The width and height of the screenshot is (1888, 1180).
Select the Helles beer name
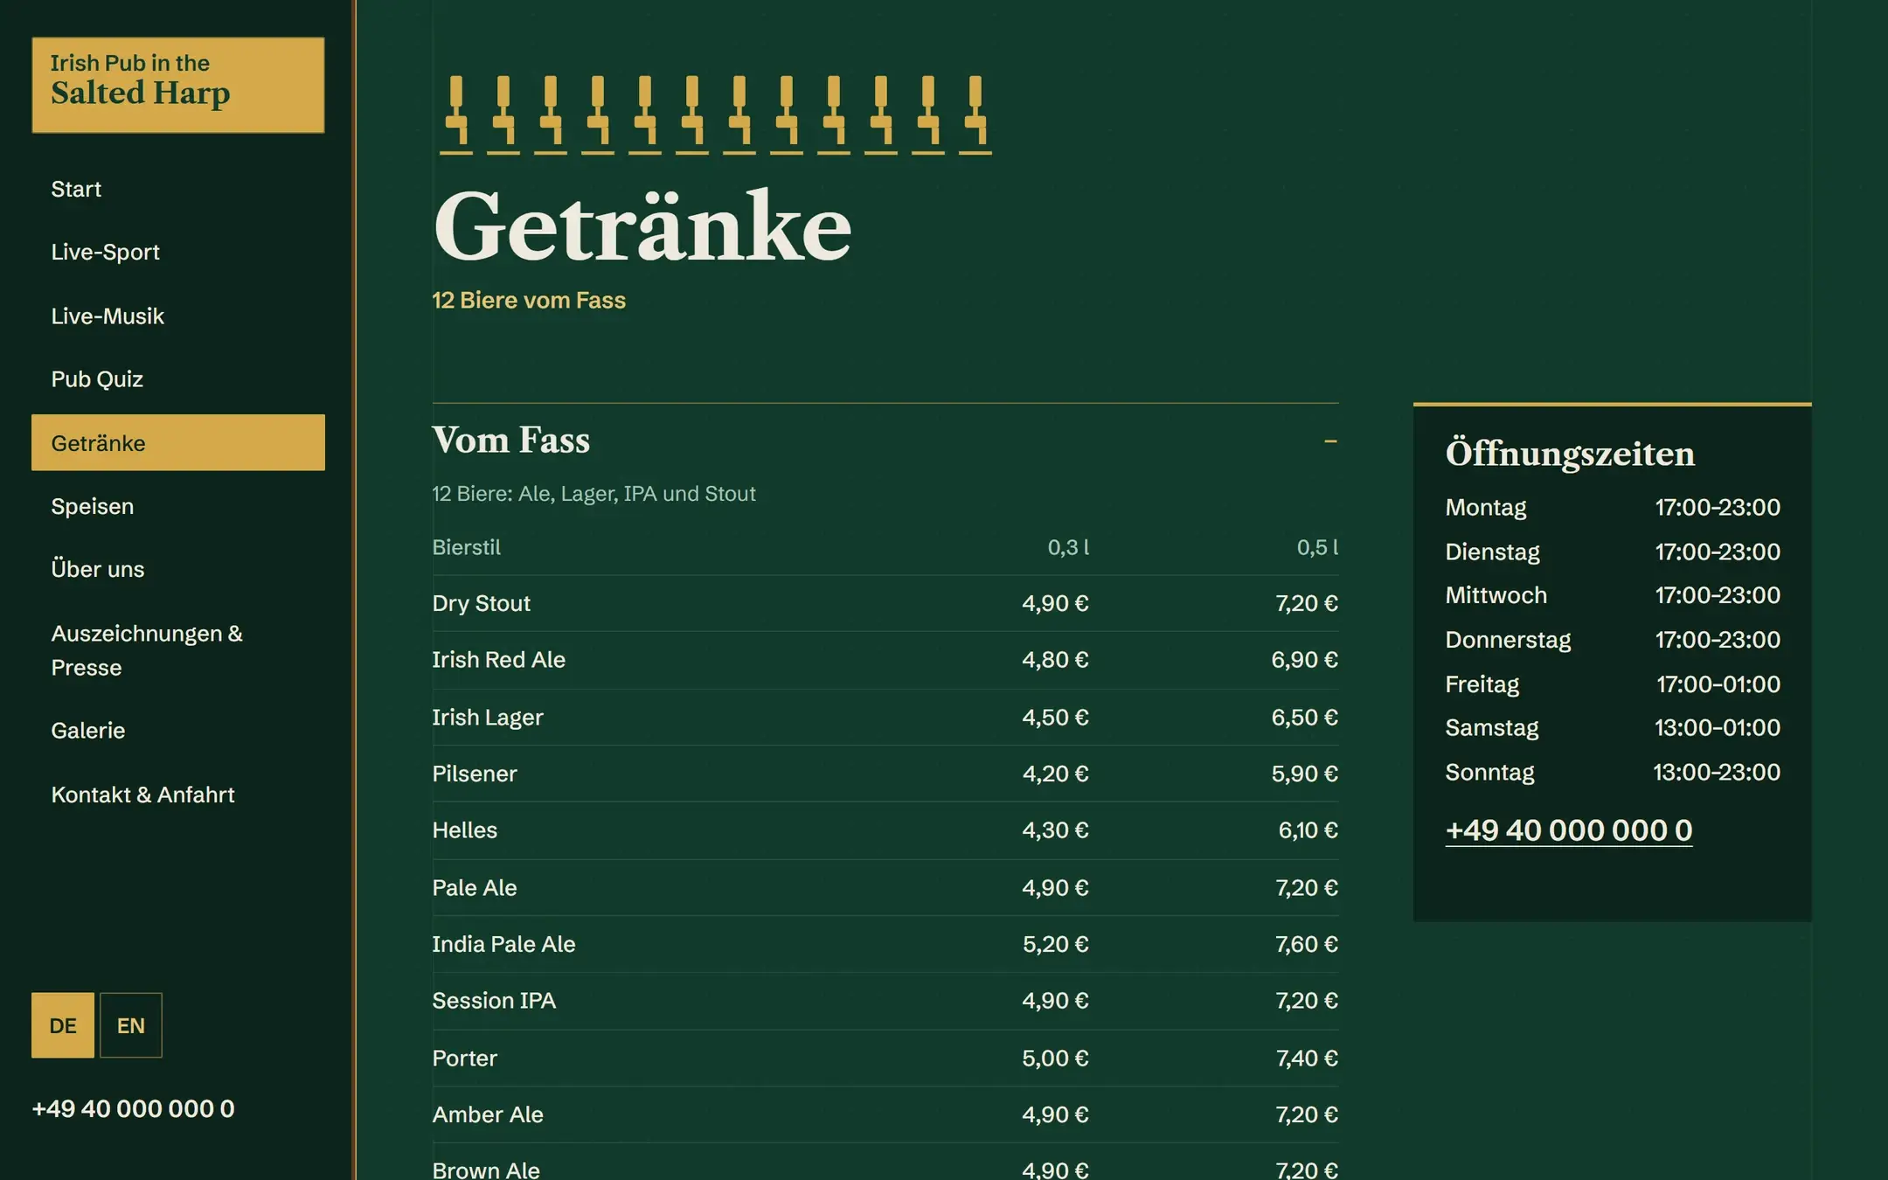464,829
